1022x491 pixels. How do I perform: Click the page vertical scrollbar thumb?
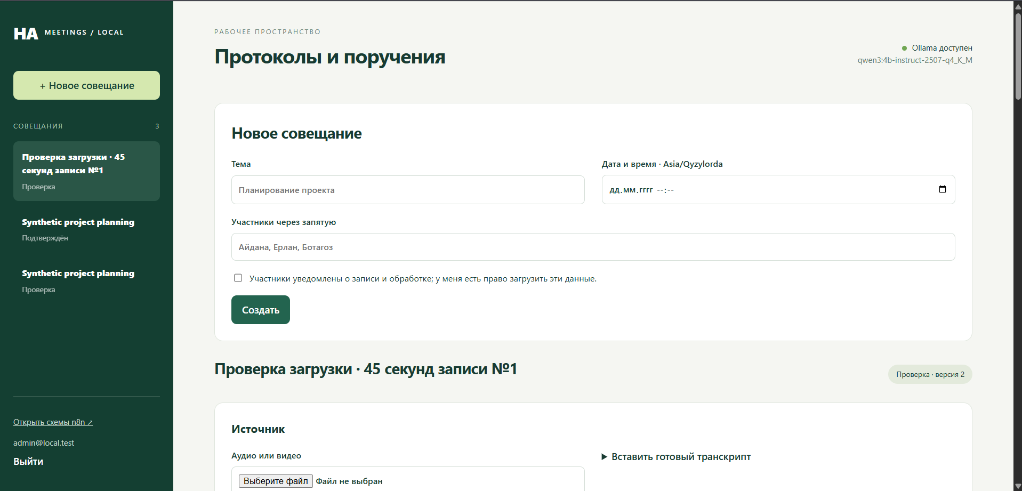(1018, 56)
